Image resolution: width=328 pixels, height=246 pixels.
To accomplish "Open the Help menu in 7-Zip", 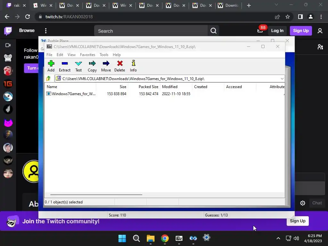I will click(117, 54).
